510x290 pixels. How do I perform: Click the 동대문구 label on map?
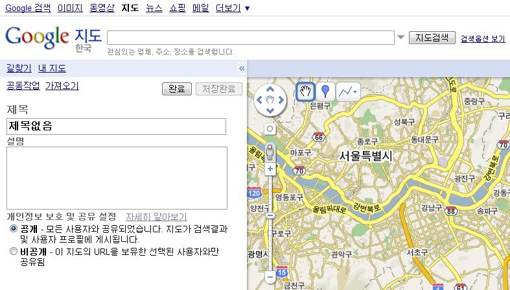(424, 139)
